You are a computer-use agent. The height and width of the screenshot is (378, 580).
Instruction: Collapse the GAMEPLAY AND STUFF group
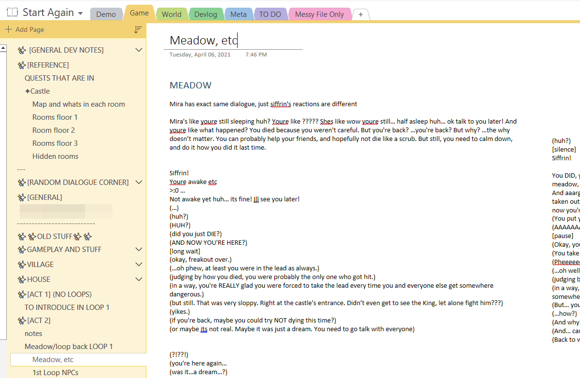139,250
